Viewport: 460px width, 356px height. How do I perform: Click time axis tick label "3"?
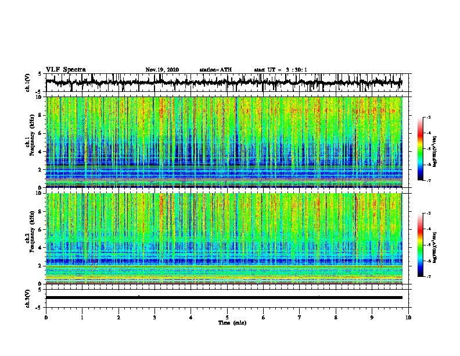154,318
